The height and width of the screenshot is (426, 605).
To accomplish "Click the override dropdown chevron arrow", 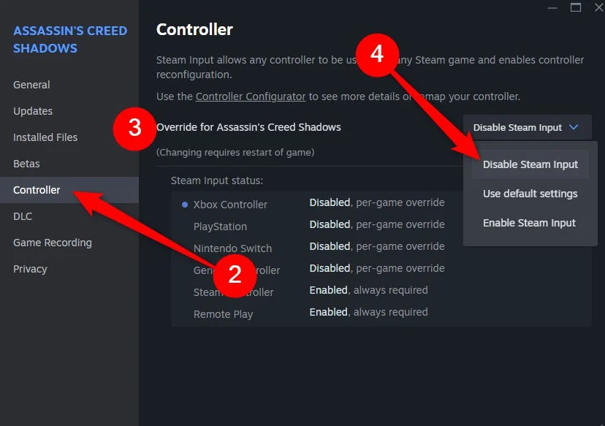I will point(574,127).
